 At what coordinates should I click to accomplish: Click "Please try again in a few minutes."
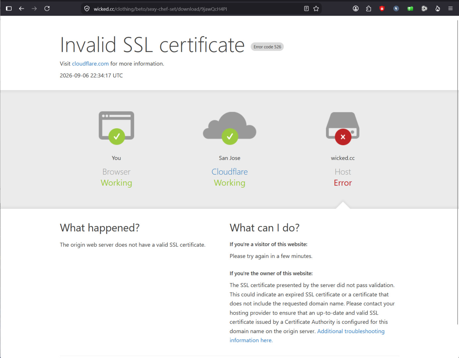(271, 256)
